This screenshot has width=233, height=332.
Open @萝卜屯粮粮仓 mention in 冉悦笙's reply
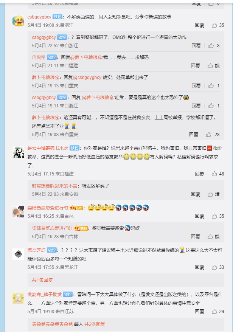86,57
